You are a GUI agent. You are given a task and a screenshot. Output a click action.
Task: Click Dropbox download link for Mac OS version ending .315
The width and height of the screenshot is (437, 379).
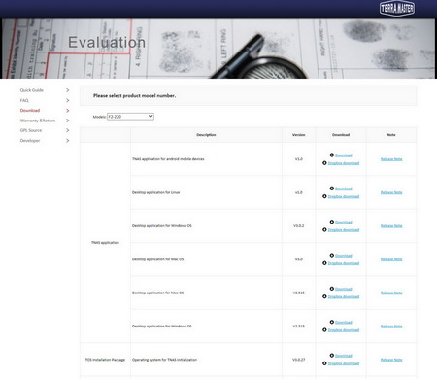click(344, 296)
